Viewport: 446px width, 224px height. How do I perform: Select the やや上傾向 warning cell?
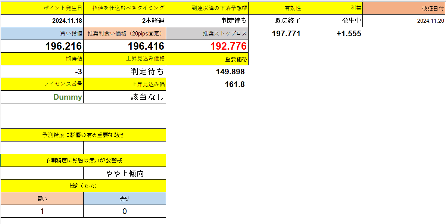coord(125,173)
